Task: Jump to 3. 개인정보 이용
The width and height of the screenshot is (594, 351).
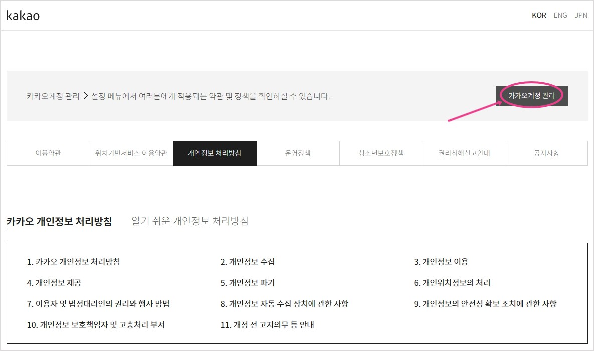Action: click(441, 262)
